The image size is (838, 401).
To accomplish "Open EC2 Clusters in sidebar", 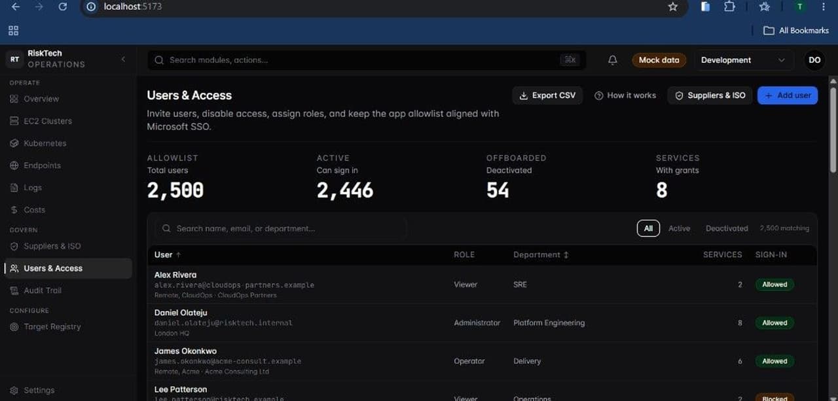I will tap(68, 121).
